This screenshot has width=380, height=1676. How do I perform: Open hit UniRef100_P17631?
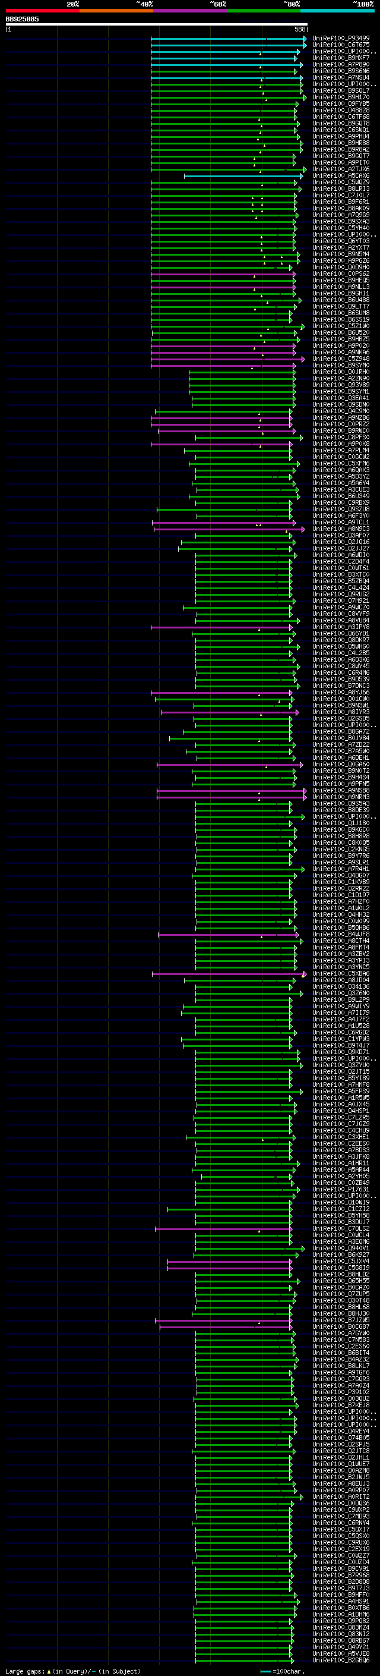coord(341,1189)
